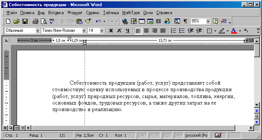Paste from clipboard
The image size is (262, 140).
[x=79, y=21]
